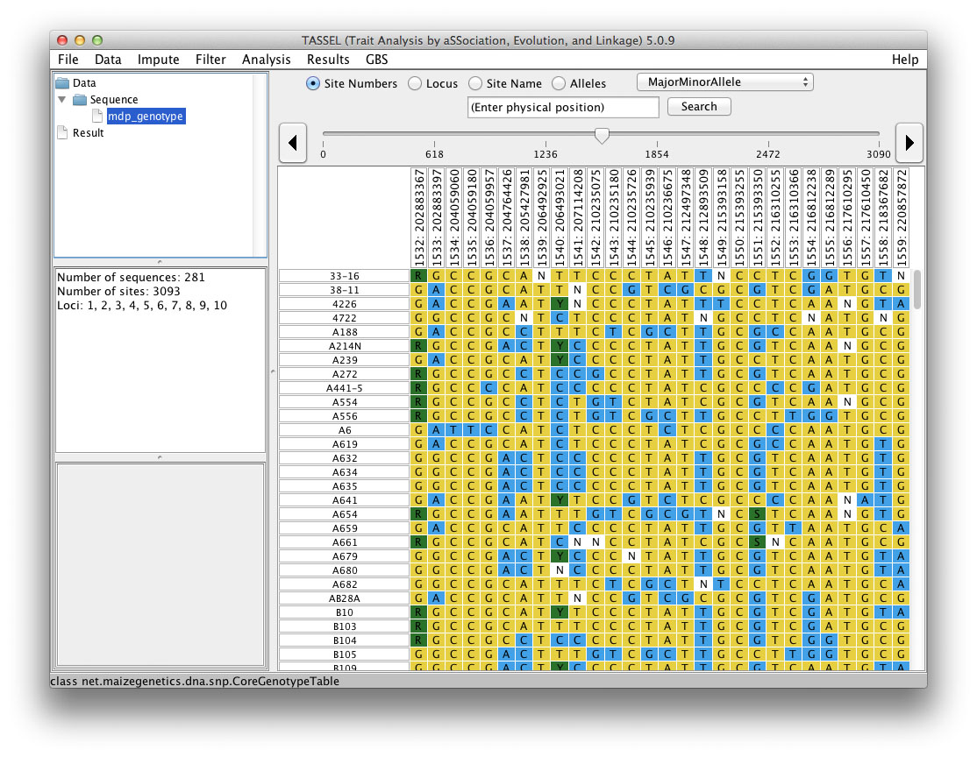Click the right arrow scroll button
This screenshot has height=757, width=977.
click(x=909, y=143)
